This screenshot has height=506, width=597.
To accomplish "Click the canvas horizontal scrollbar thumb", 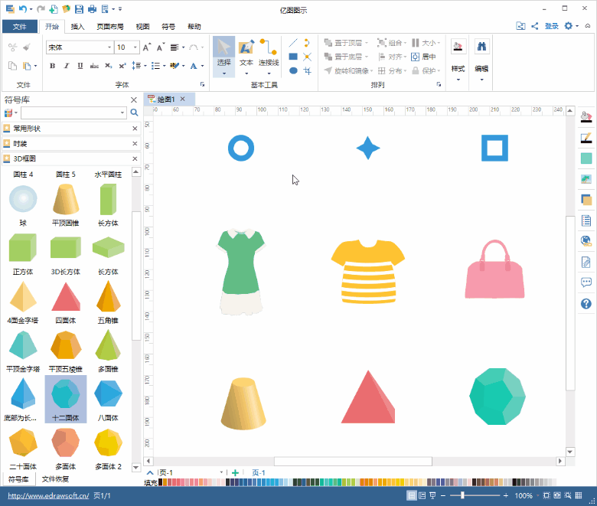I will click(x=353, y=461).
